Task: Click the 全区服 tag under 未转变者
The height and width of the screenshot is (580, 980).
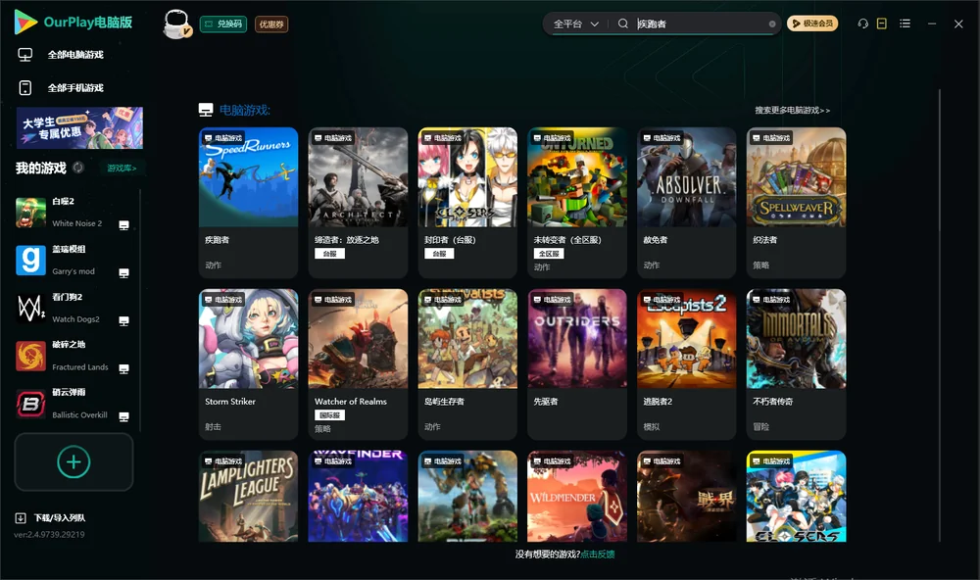Action: (x=549, y=254)
